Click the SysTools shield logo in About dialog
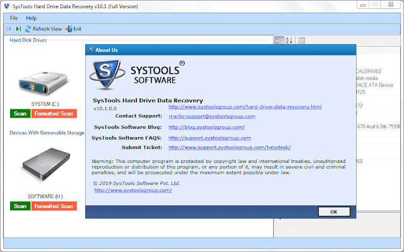The height and width of the screenshot is (252, 404). point(107,74)
